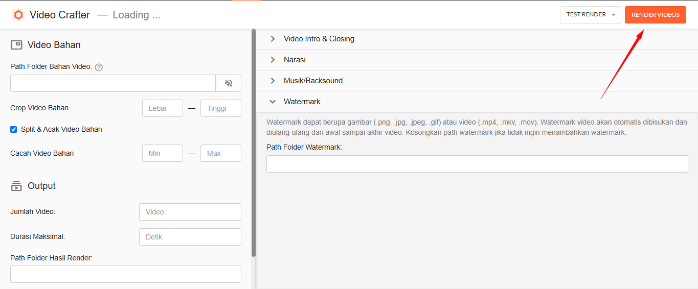This screenshot has width=698, height=289.
Task: Click the Lebar crop width field
Action: (163, 108)
